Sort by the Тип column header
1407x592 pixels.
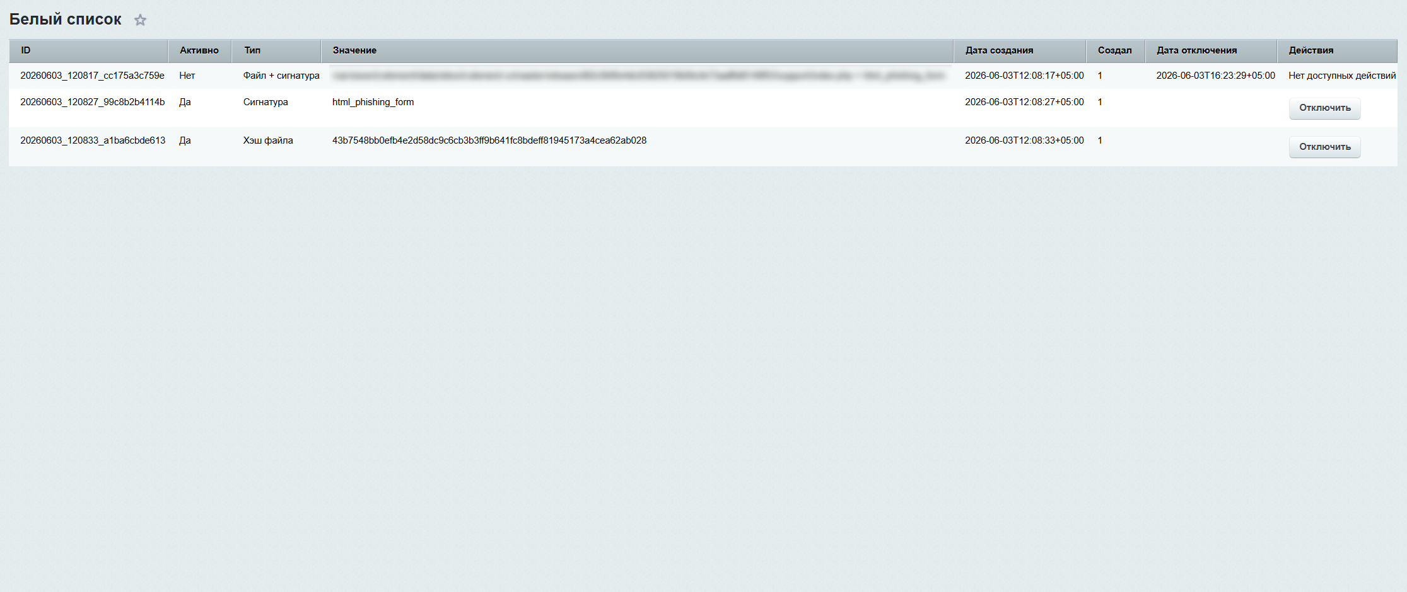click(x=276, y=50)
